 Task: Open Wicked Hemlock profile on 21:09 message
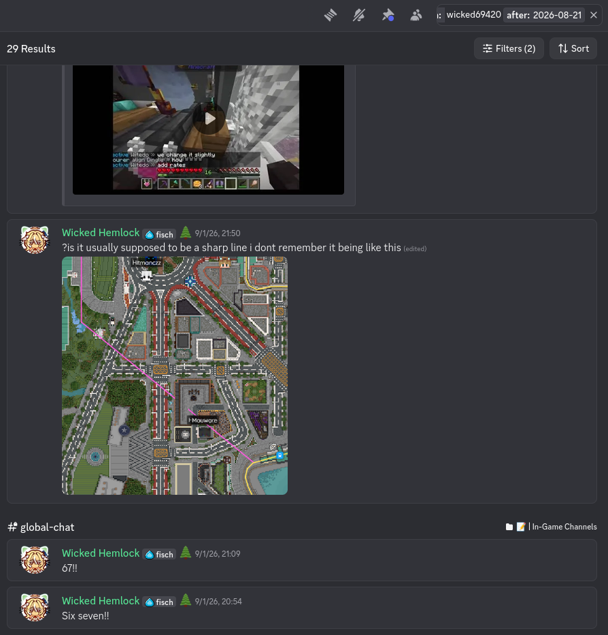[x=101, y=553]
